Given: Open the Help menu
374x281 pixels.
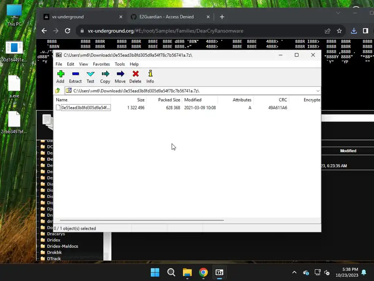Looking at the screenshot, I should [134, 64].
